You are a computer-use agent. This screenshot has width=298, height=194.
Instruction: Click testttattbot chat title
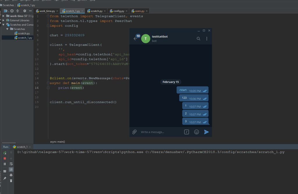pyautogui.click(x=160, y=36)
